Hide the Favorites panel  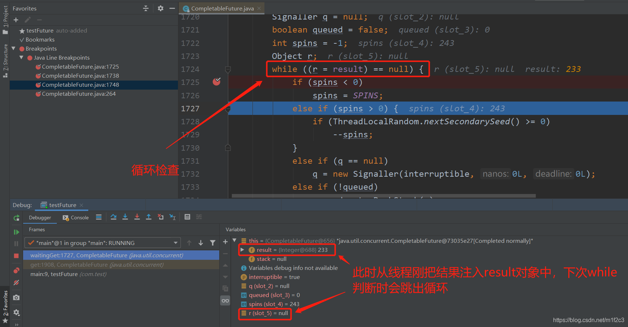172,8
